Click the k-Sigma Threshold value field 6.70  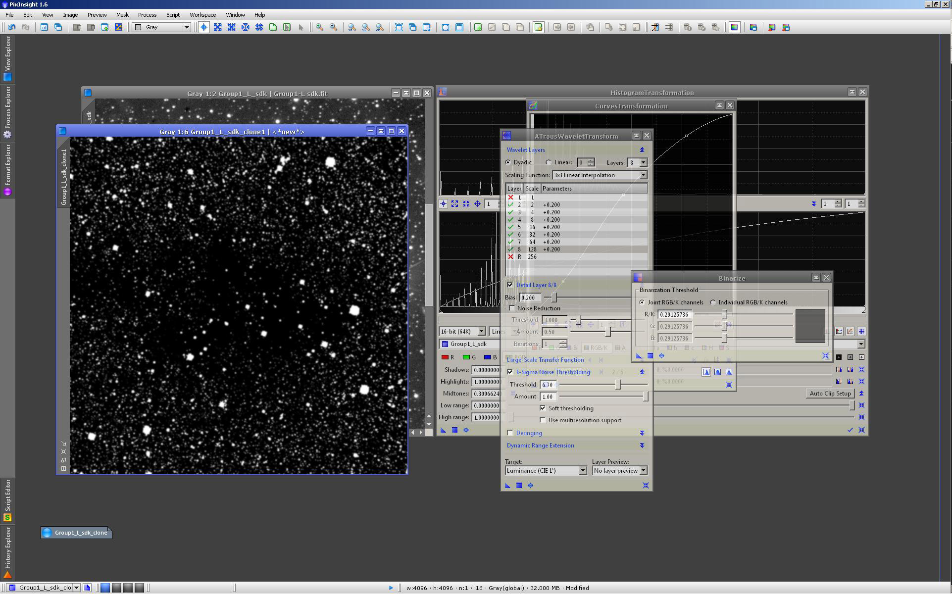pyautogui.click(x=548, y=385)
